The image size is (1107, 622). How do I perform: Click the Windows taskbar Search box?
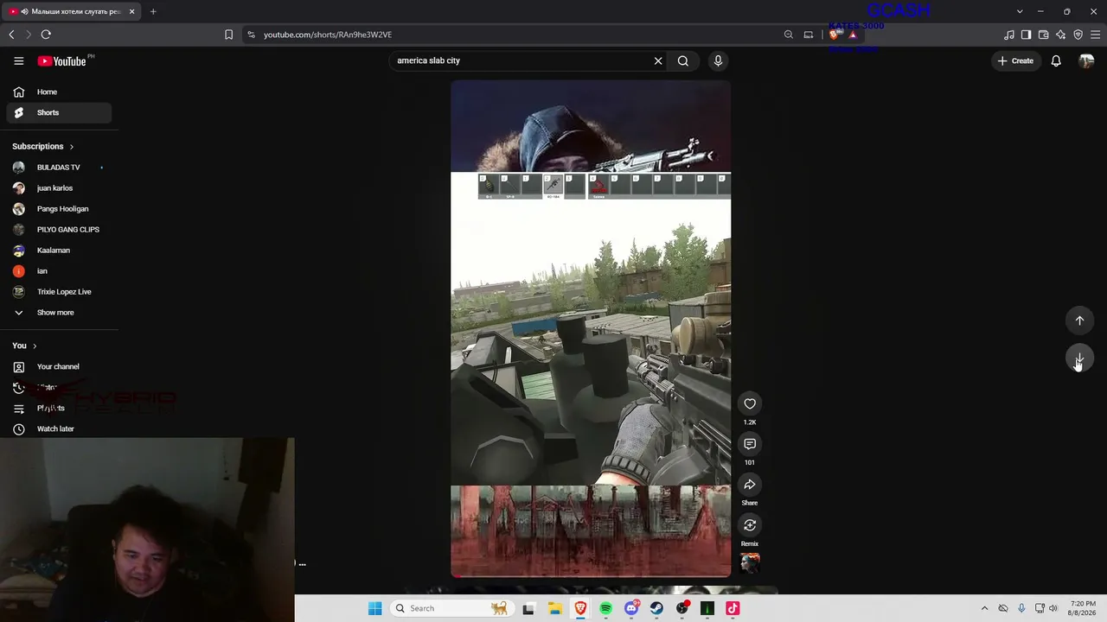[x=451, y=608]
